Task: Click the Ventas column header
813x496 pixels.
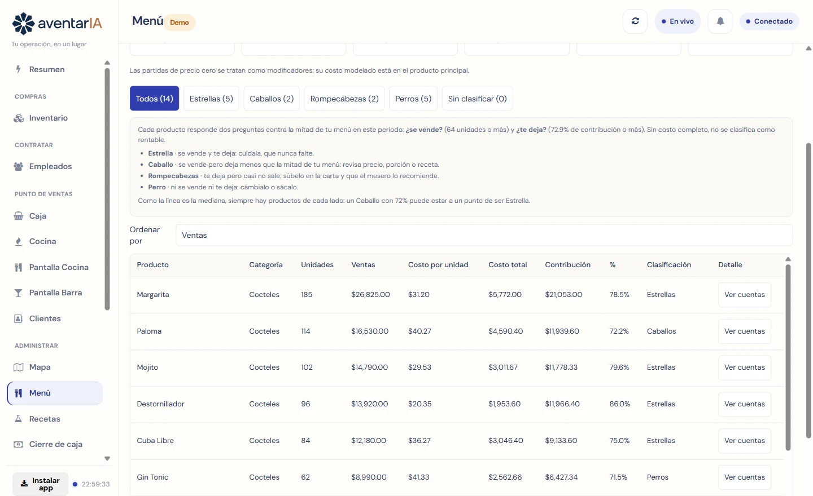Action: (363, 265)
